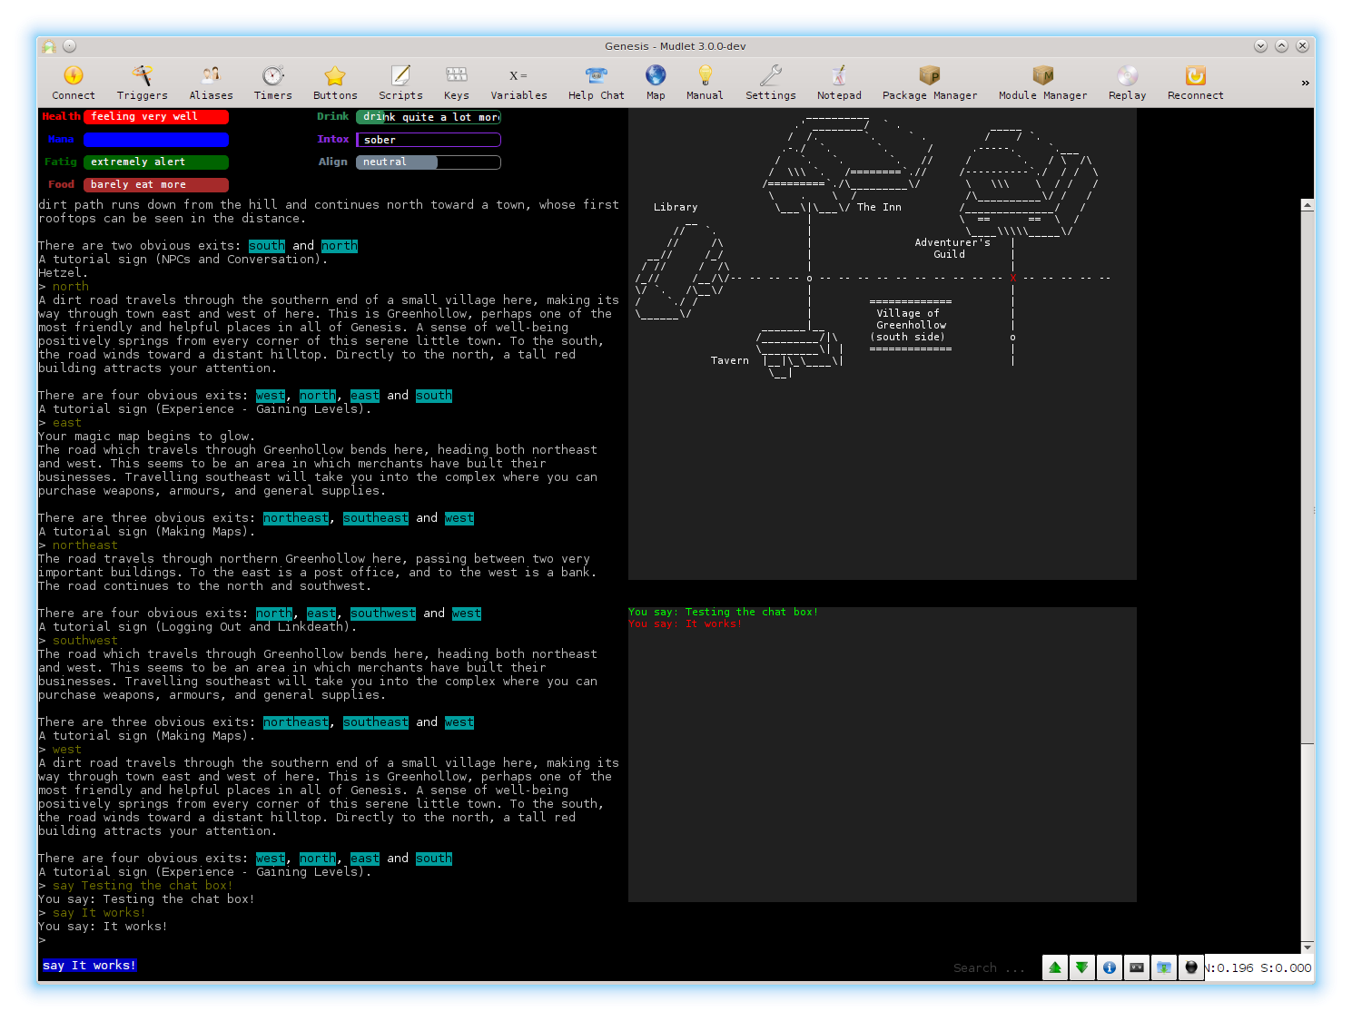Click the Connect toolbar icon

[x=74, y=83]
